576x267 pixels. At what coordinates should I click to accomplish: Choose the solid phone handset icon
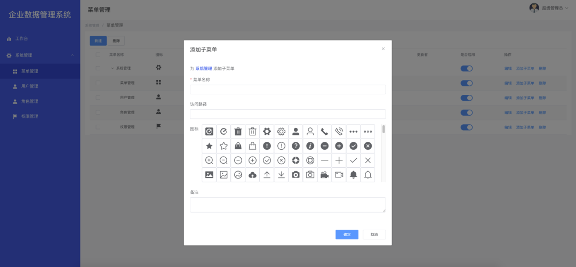click(324, 132)
